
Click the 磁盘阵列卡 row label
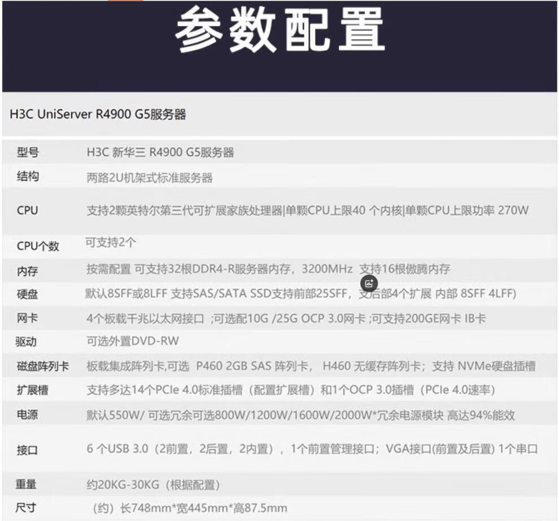(x=43, y=366)
